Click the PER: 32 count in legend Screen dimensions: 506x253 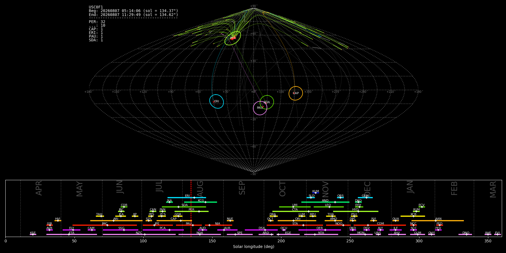click(97, 22)
